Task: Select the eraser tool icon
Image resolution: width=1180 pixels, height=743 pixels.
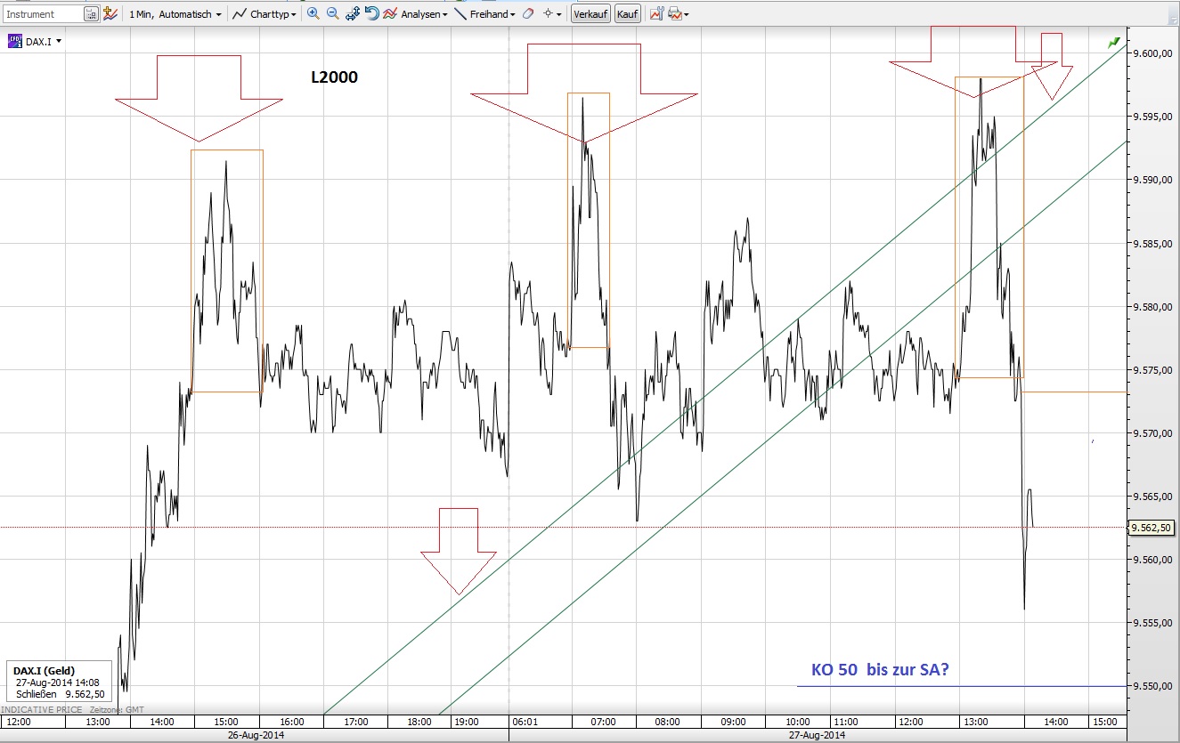Action: (528, 13)
